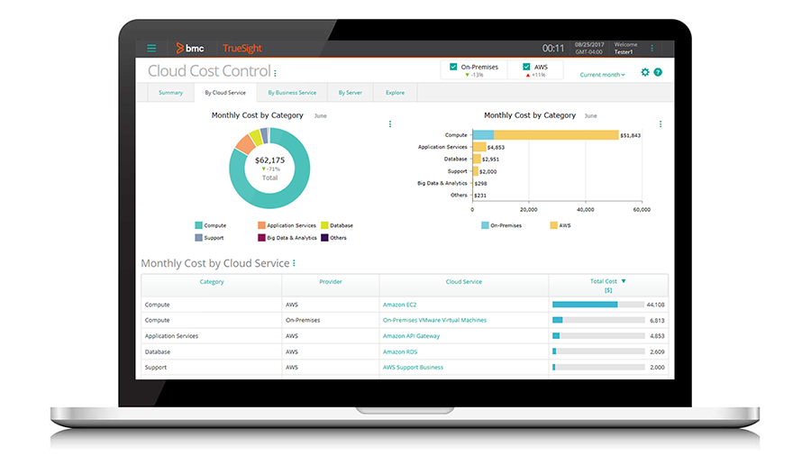This screenshot has height=465, width=811.
Task: Open the help question mark icon
Action: pos(658,72)
